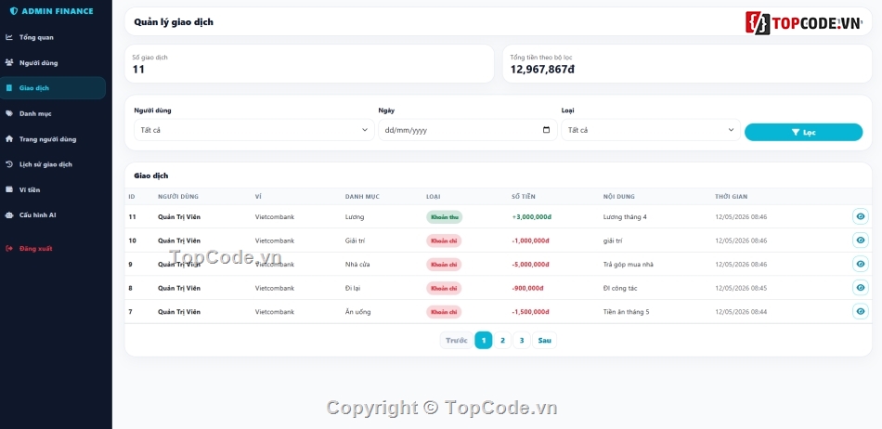Screen dimensions: 882x429
Task: Open the Danh mục sidebar page
Action: (53, 113)
